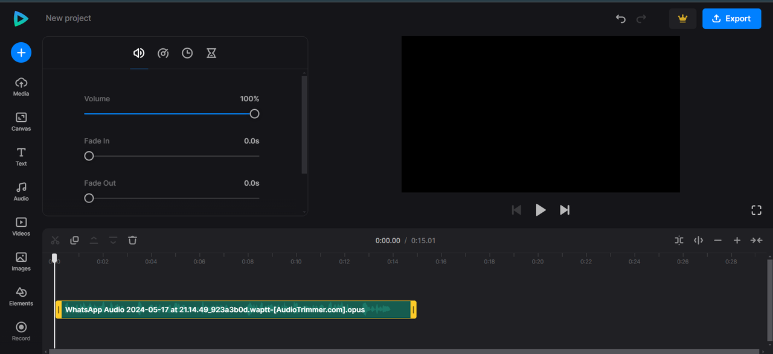
Task: Zoom out the timeline
Action: coord(717,240)
